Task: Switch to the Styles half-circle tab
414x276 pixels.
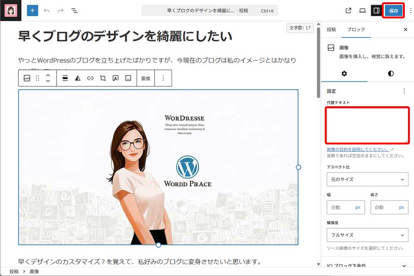Action: point(391,74)
